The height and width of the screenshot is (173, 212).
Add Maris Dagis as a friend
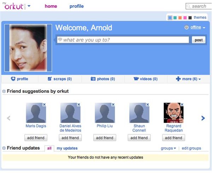click(x=36, y=138)
